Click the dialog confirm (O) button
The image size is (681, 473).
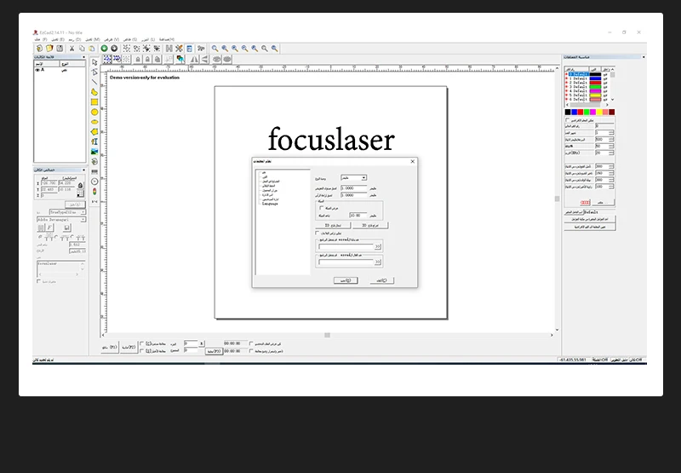346,280
